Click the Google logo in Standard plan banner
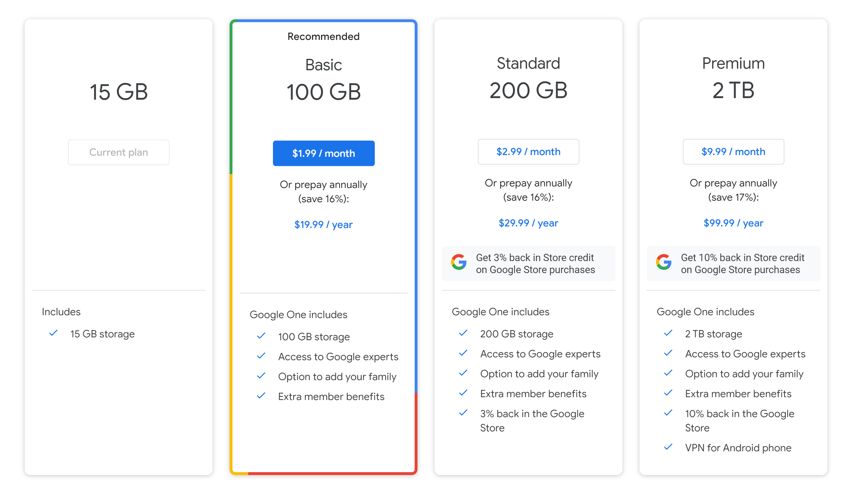This screenshot has width=859, height=494. [459, 262]
